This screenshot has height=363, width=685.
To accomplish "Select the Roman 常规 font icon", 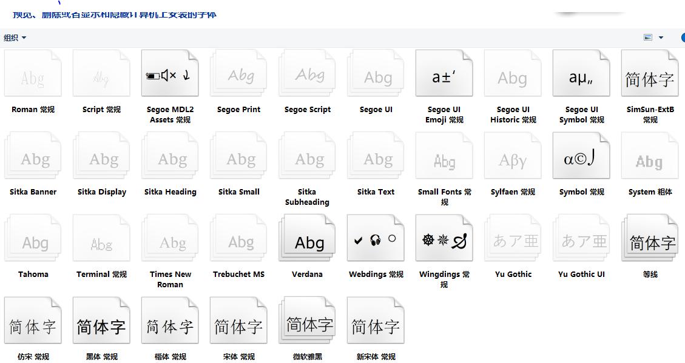I will pos(33,73).
